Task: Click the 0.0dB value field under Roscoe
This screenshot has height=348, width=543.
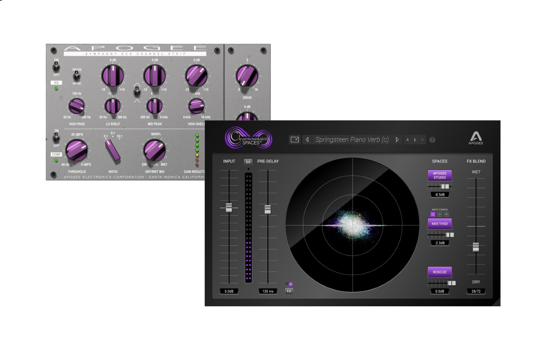Action: [439, 291]
